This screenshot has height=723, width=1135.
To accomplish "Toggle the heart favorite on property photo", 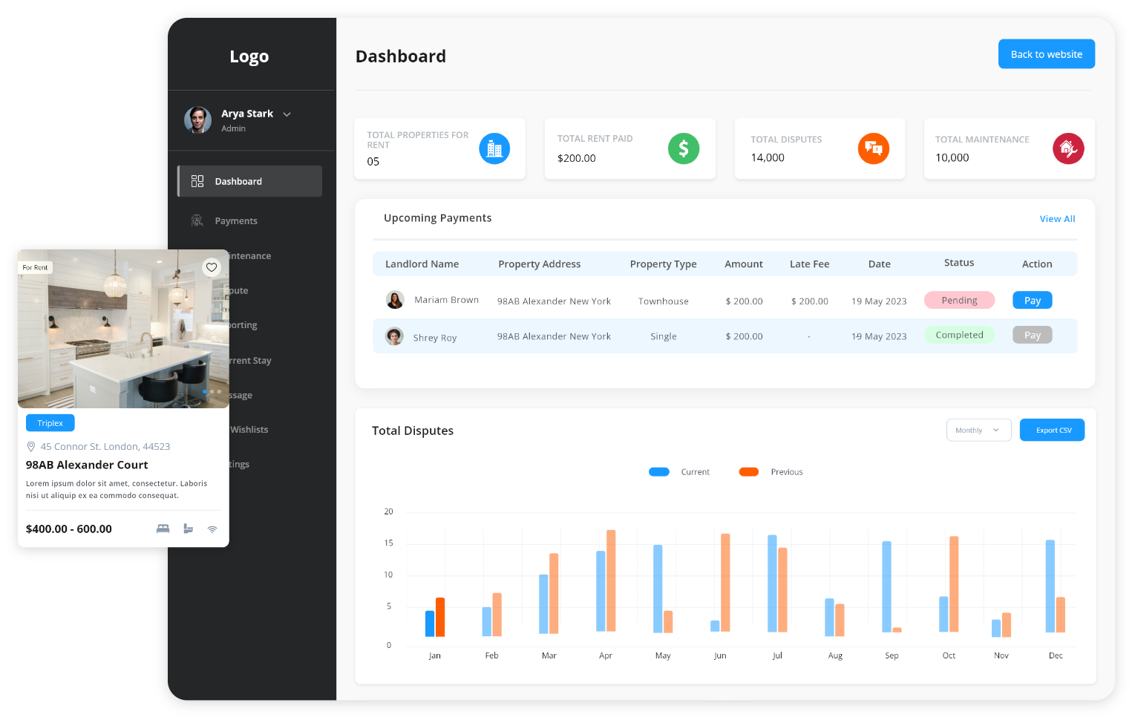I will 212,267.
